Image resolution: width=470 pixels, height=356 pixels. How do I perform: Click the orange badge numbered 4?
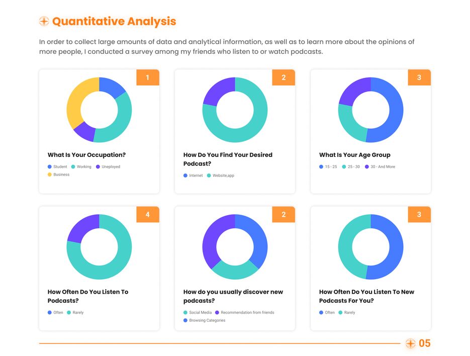pyautogui.click(x=148, y=215)
